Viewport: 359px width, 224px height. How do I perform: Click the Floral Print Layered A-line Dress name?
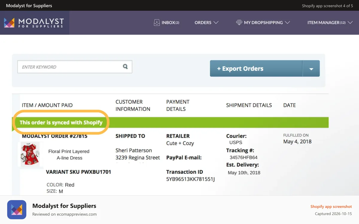[69, 155]
